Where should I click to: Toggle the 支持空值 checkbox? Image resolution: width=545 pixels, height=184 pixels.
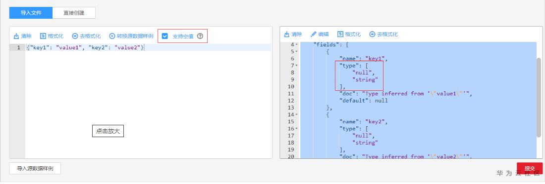[165, 36]
